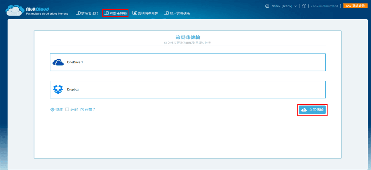
Task: Open 選項 options gear
Action: (x=56, y=110)
